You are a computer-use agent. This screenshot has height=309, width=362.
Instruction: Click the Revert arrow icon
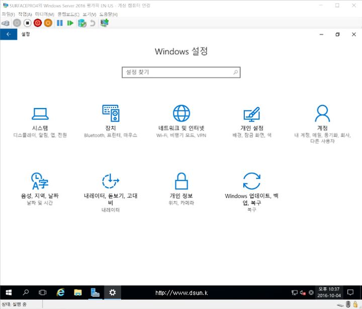click(93, 23)
